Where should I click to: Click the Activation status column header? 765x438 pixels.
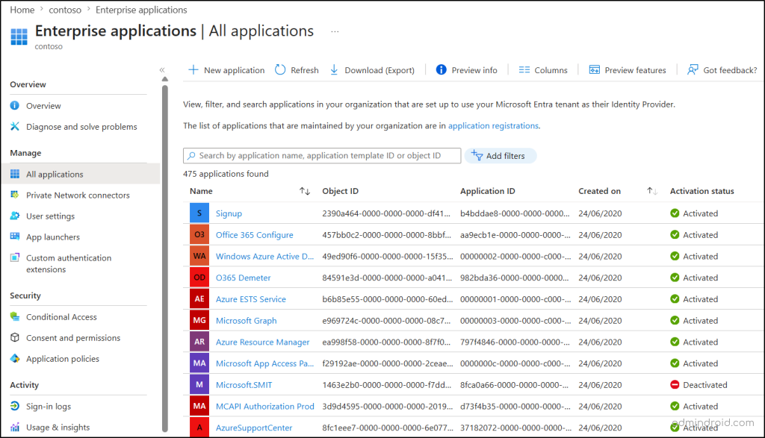(701, 191)
